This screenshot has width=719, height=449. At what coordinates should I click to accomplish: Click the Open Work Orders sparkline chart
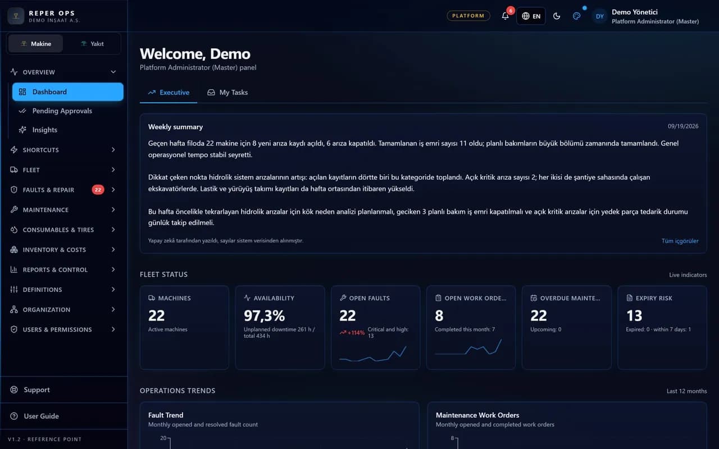pos(468,347)
